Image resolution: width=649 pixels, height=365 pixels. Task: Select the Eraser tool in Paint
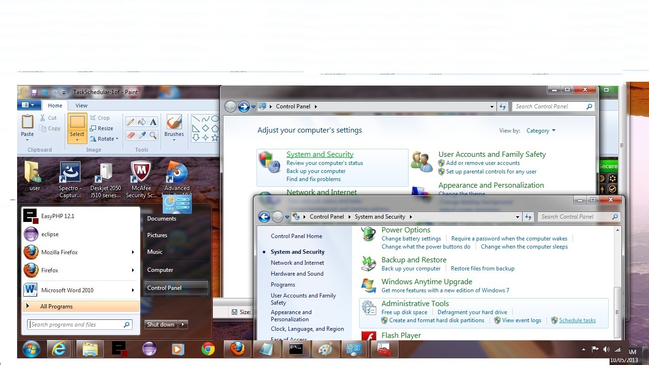click(131, 135)
